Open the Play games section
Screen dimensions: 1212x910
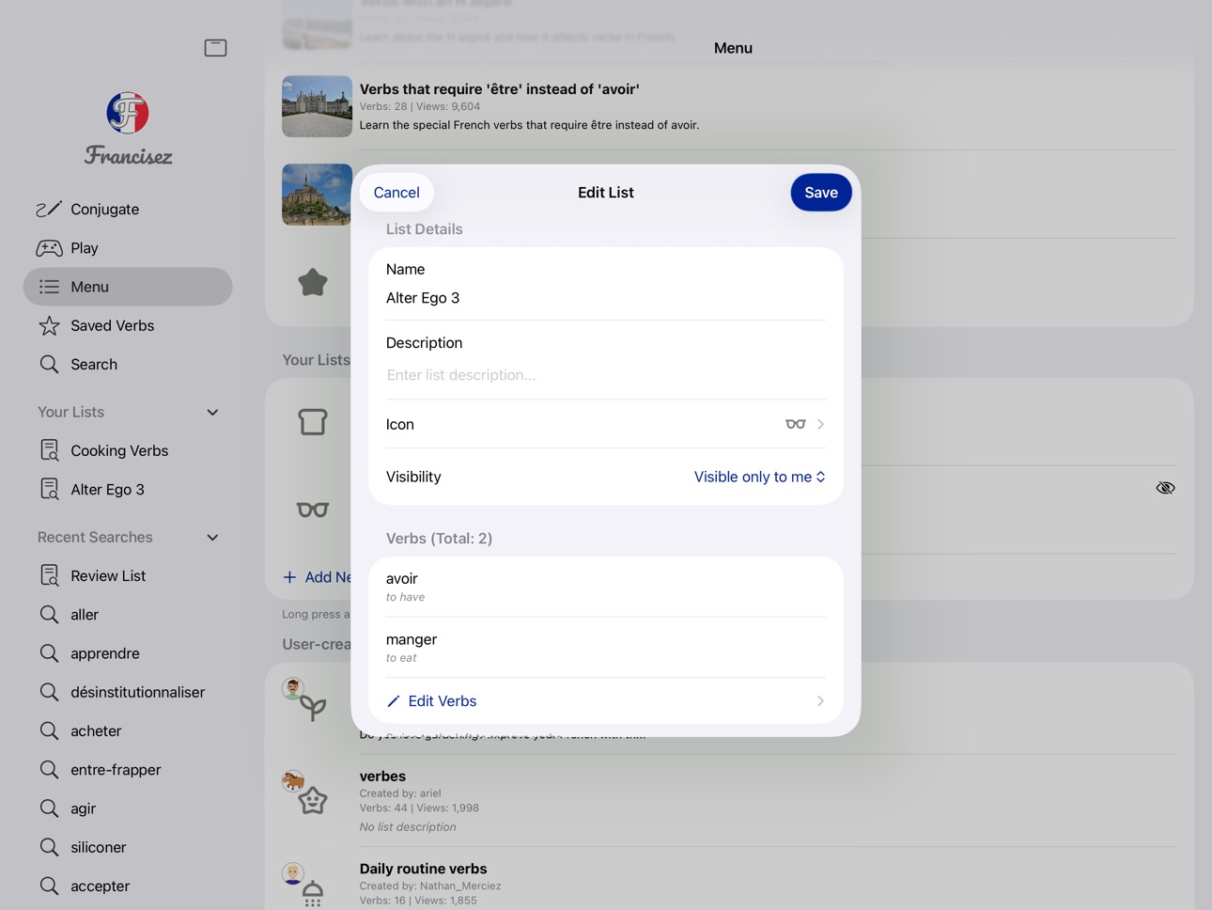pos(128,248)
